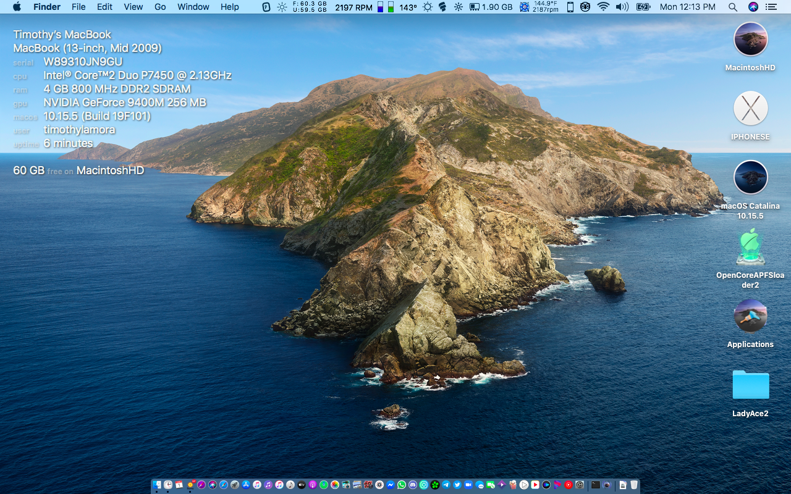Open System Preferences in the Dock

[x=580, y=485]
